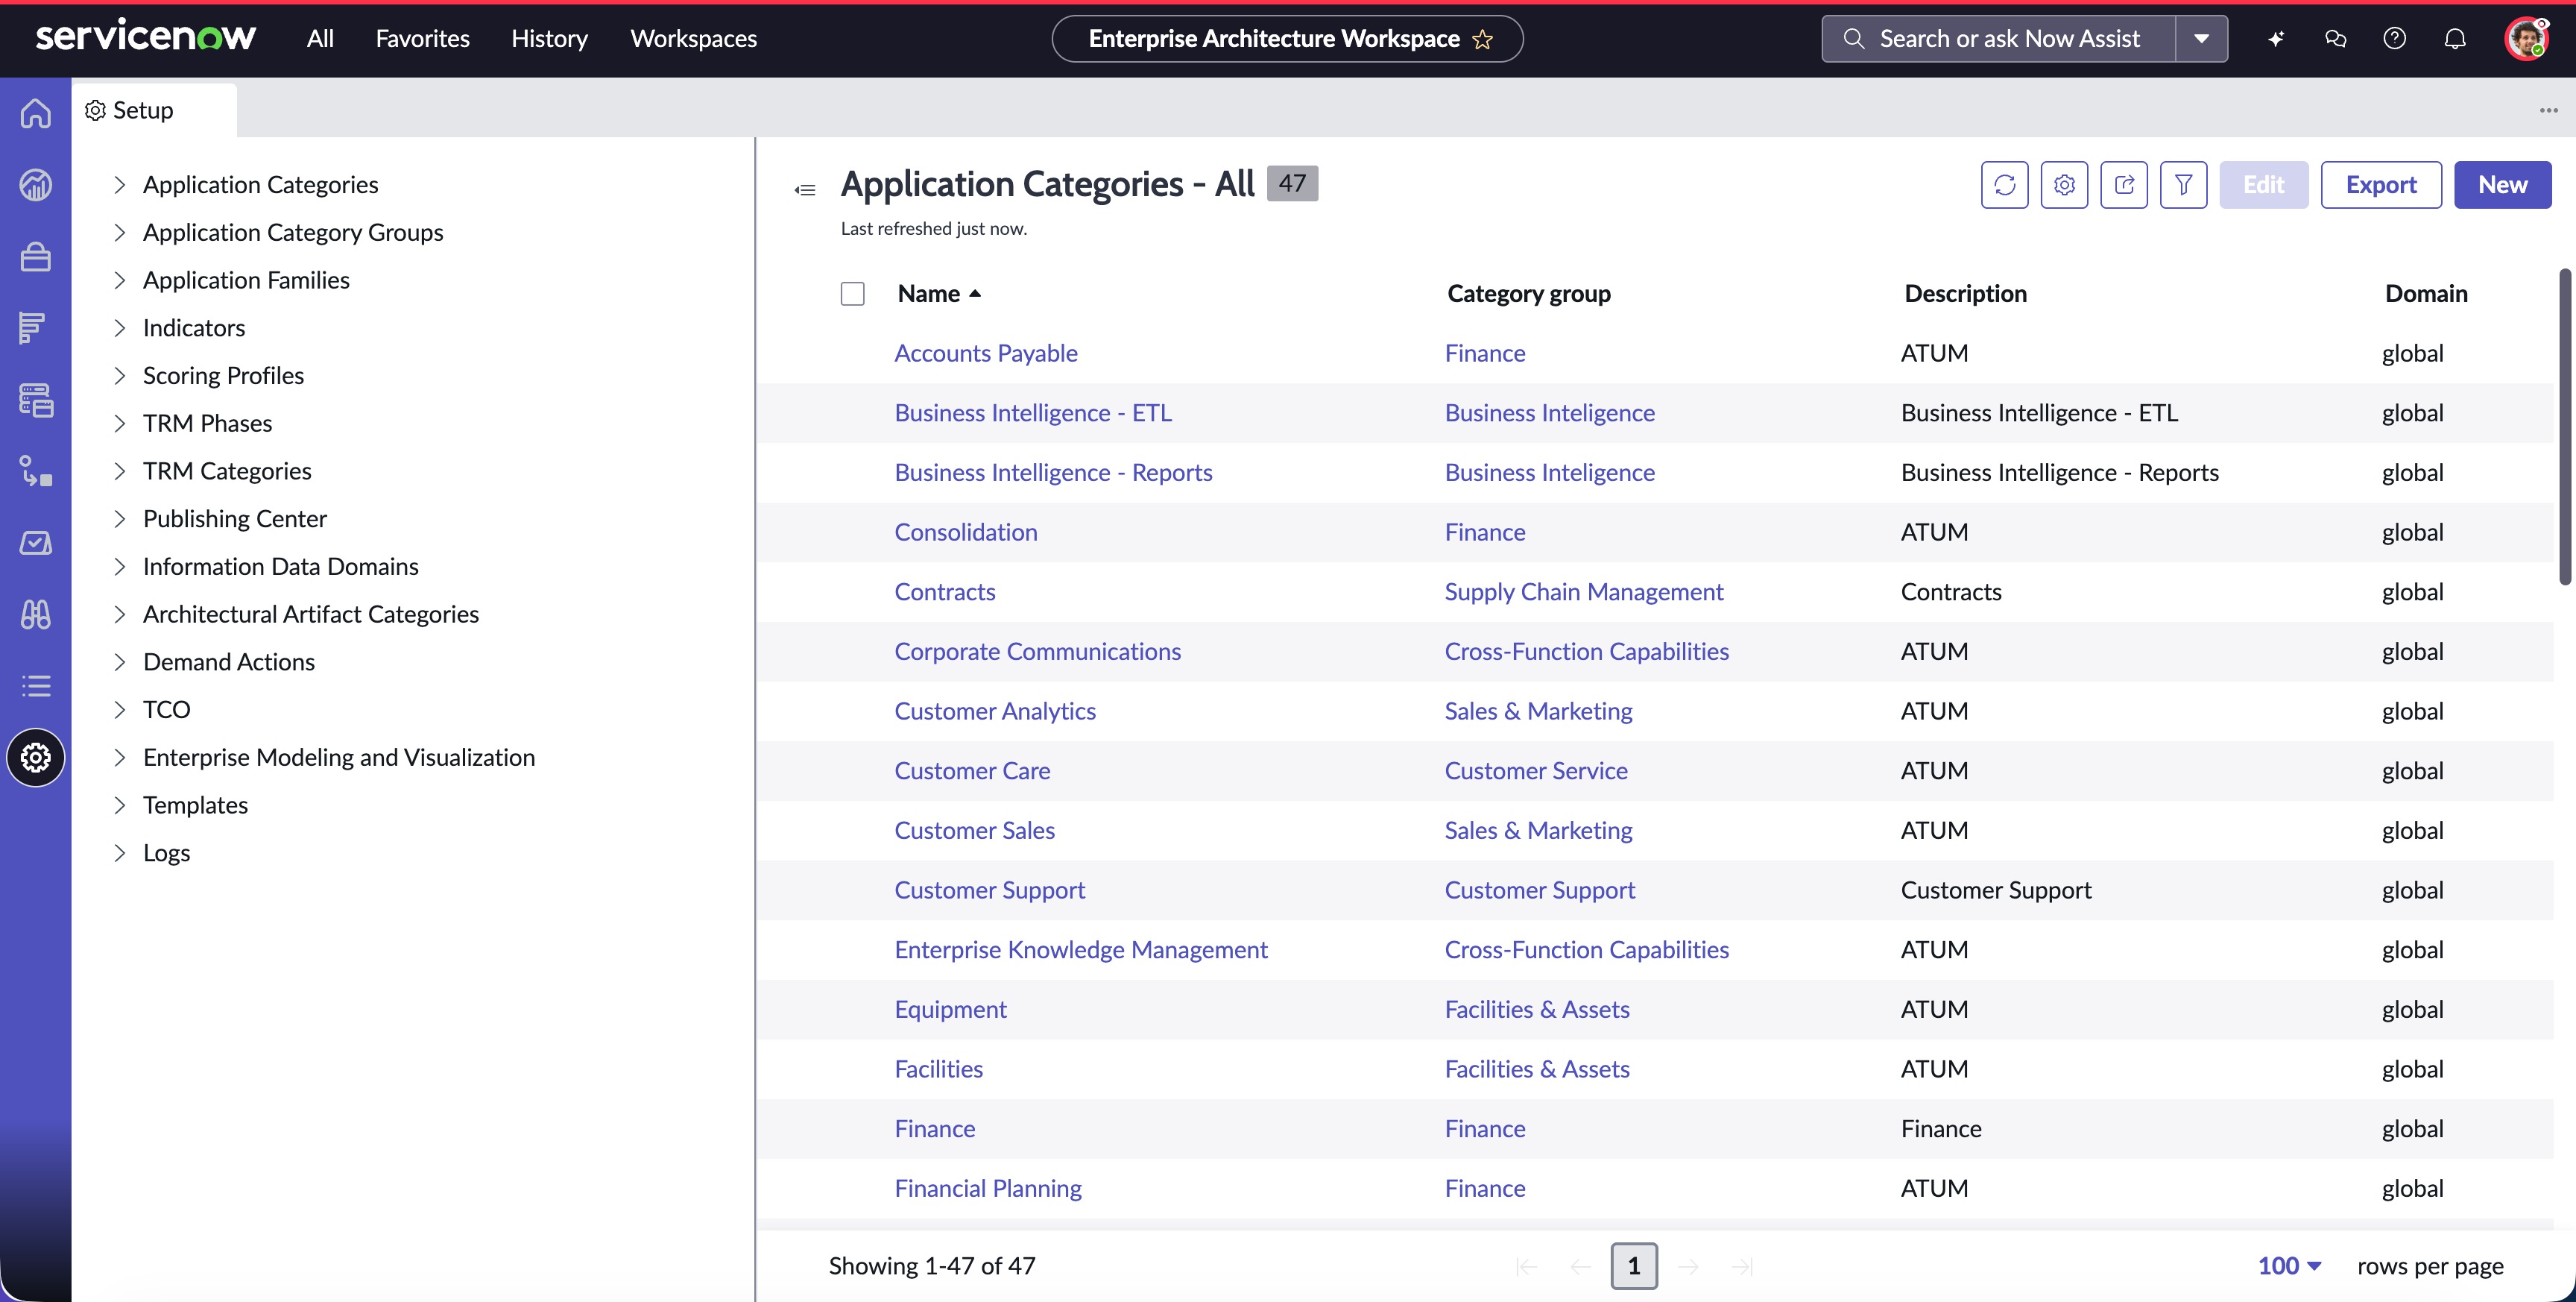The width and height of the screenshot is (2576, 1302).
Task: Open the binoculars icon in sidebar
Action: (x=36, y=614)
